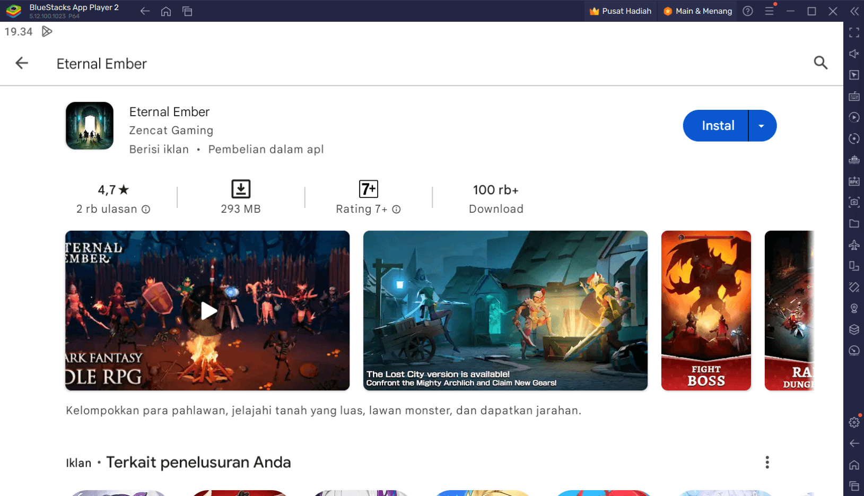Click the 'Kelompokkan para pahlawan' description

pos(324,411)
